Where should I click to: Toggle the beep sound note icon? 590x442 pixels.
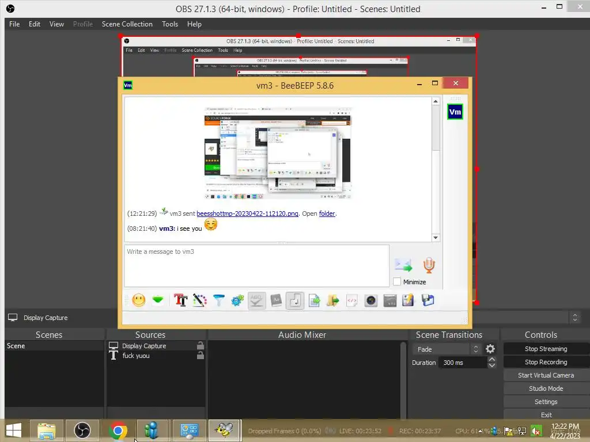tap(295, 300)
